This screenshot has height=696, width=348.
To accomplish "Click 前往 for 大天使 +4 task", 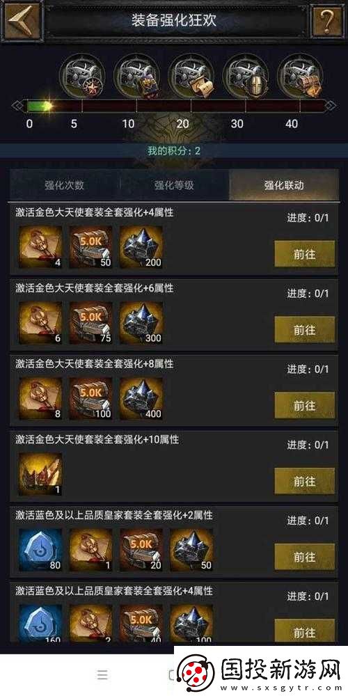I will click(305, 254).
